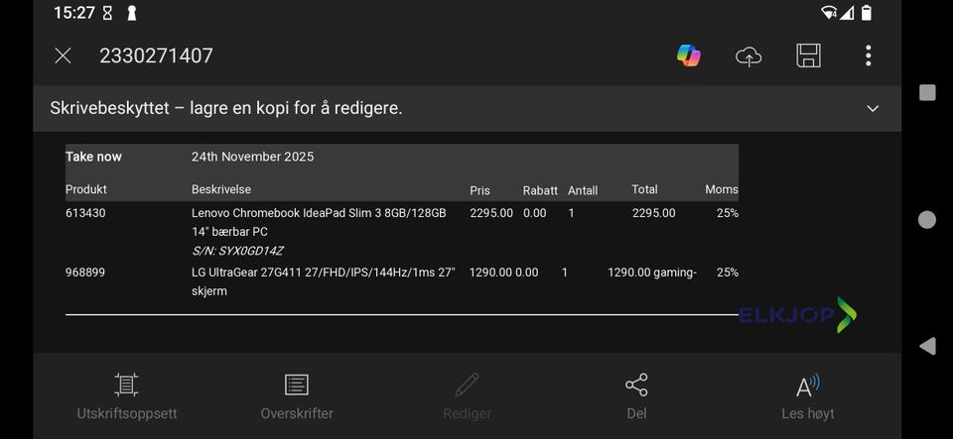Image resolution: width=953 pixels, height=439 pixels.
Task: Tap the Wi-Fi icon in status bar
Action: pyautogui.click(x=828, y=13)
